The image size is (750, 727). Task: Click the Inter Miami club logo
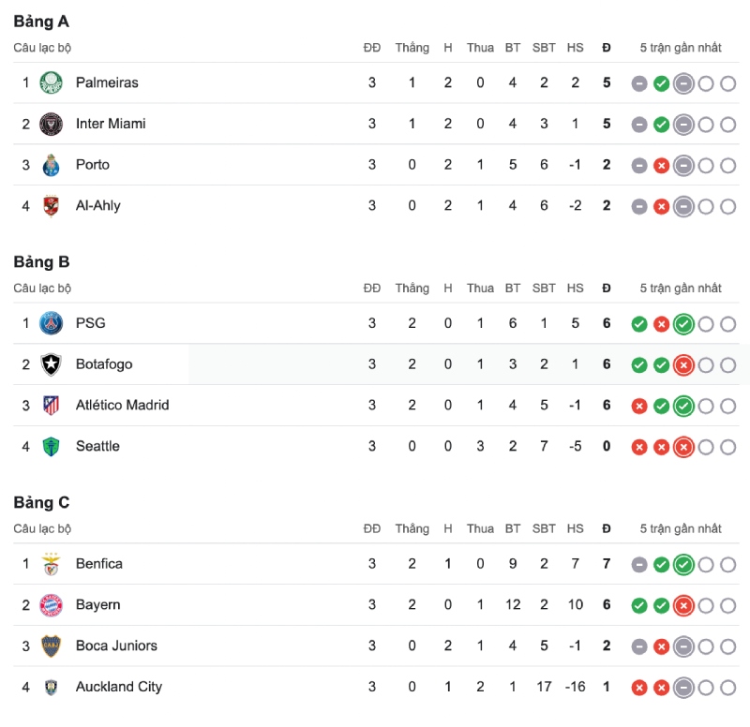51,124
